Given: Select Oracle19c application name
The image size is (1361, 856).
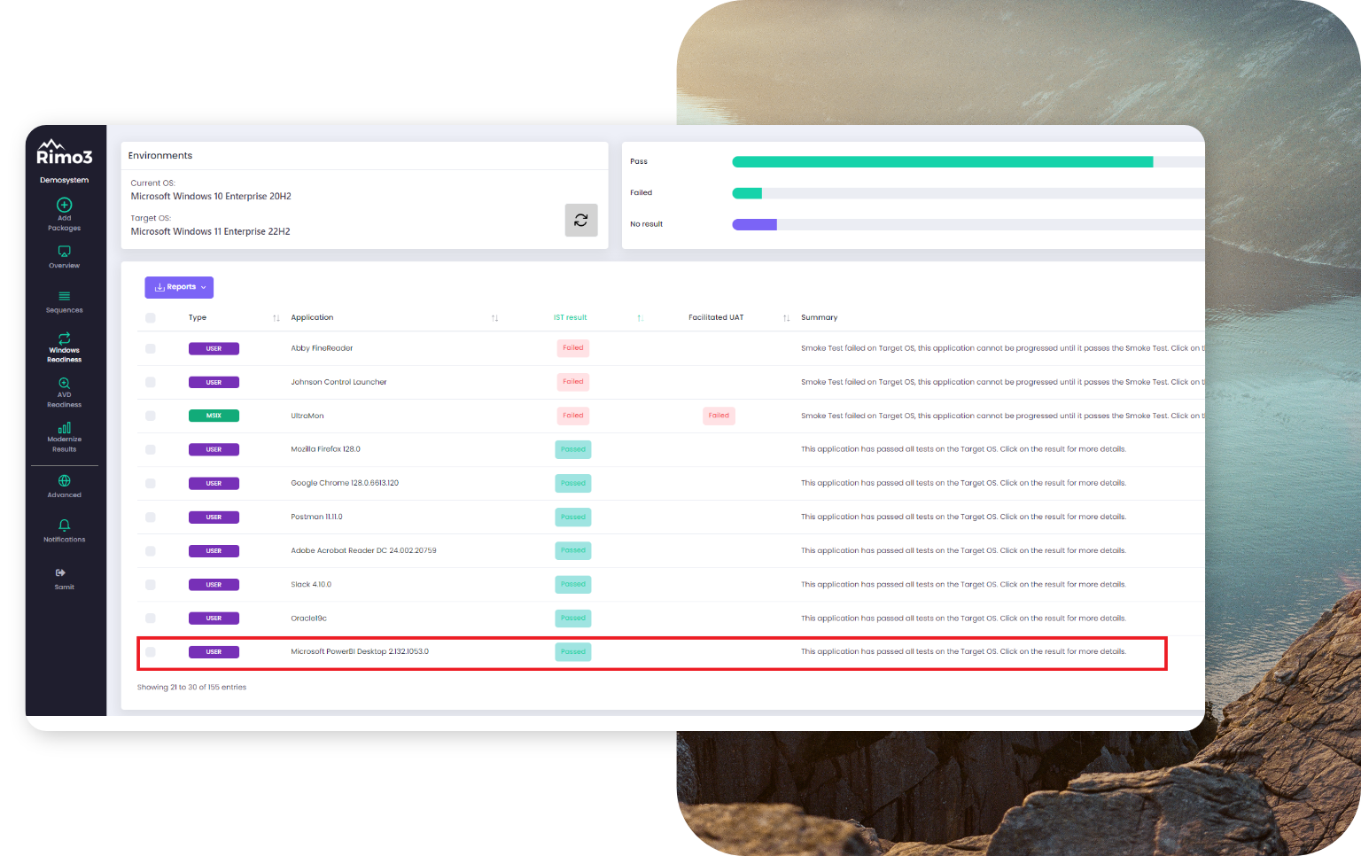Looking at the screenshot, I should coord(308,618).
